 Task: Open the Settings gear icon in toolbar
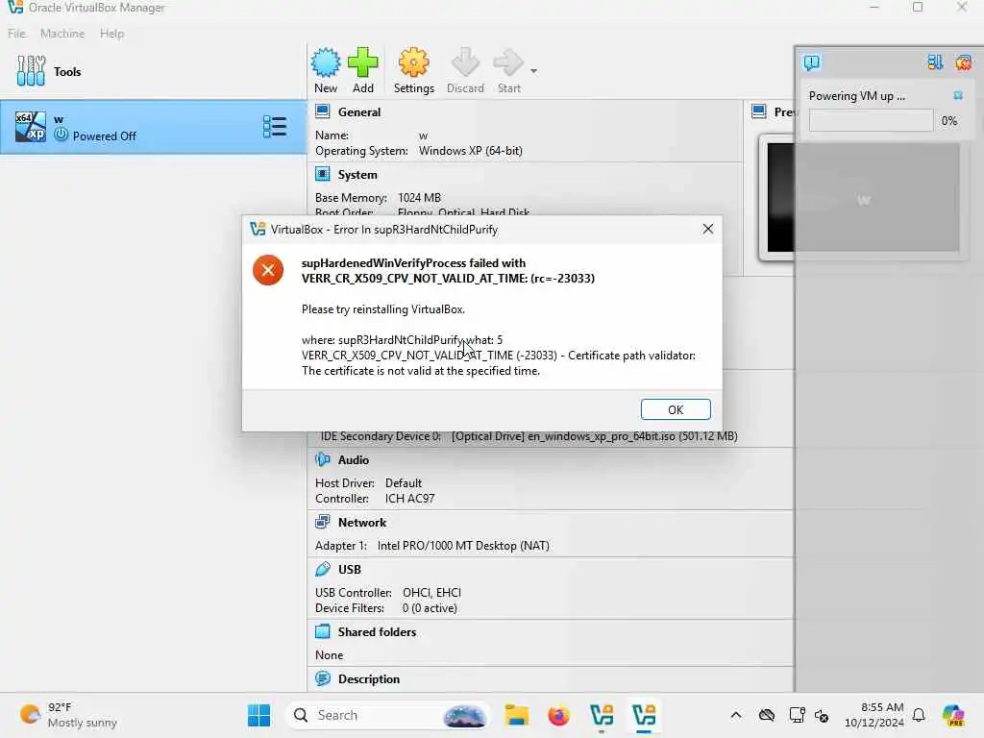(x=413, y=62)
